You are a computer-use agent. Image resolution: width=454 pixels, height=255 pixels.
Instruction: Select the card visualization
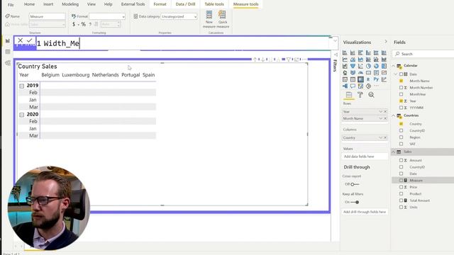tap(368, 72)
